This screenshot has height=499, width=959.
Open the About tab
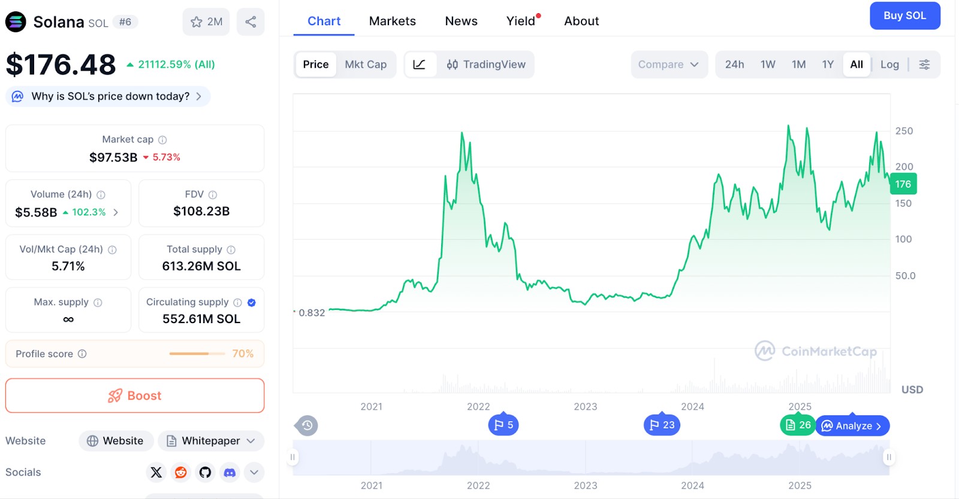[x=581, y=22]
